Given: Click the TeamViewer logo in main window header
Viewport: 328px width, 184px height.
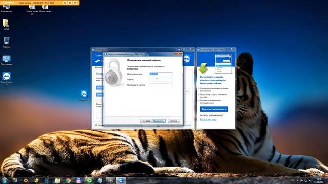Looking at the screenshot, I should pos(187,59).
